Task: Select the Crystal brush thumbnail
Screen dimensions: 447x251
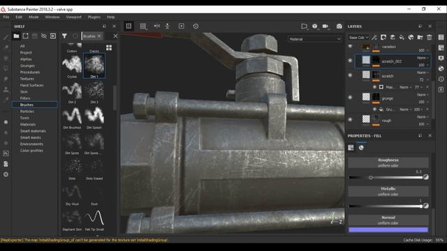Action: (72, 64)
